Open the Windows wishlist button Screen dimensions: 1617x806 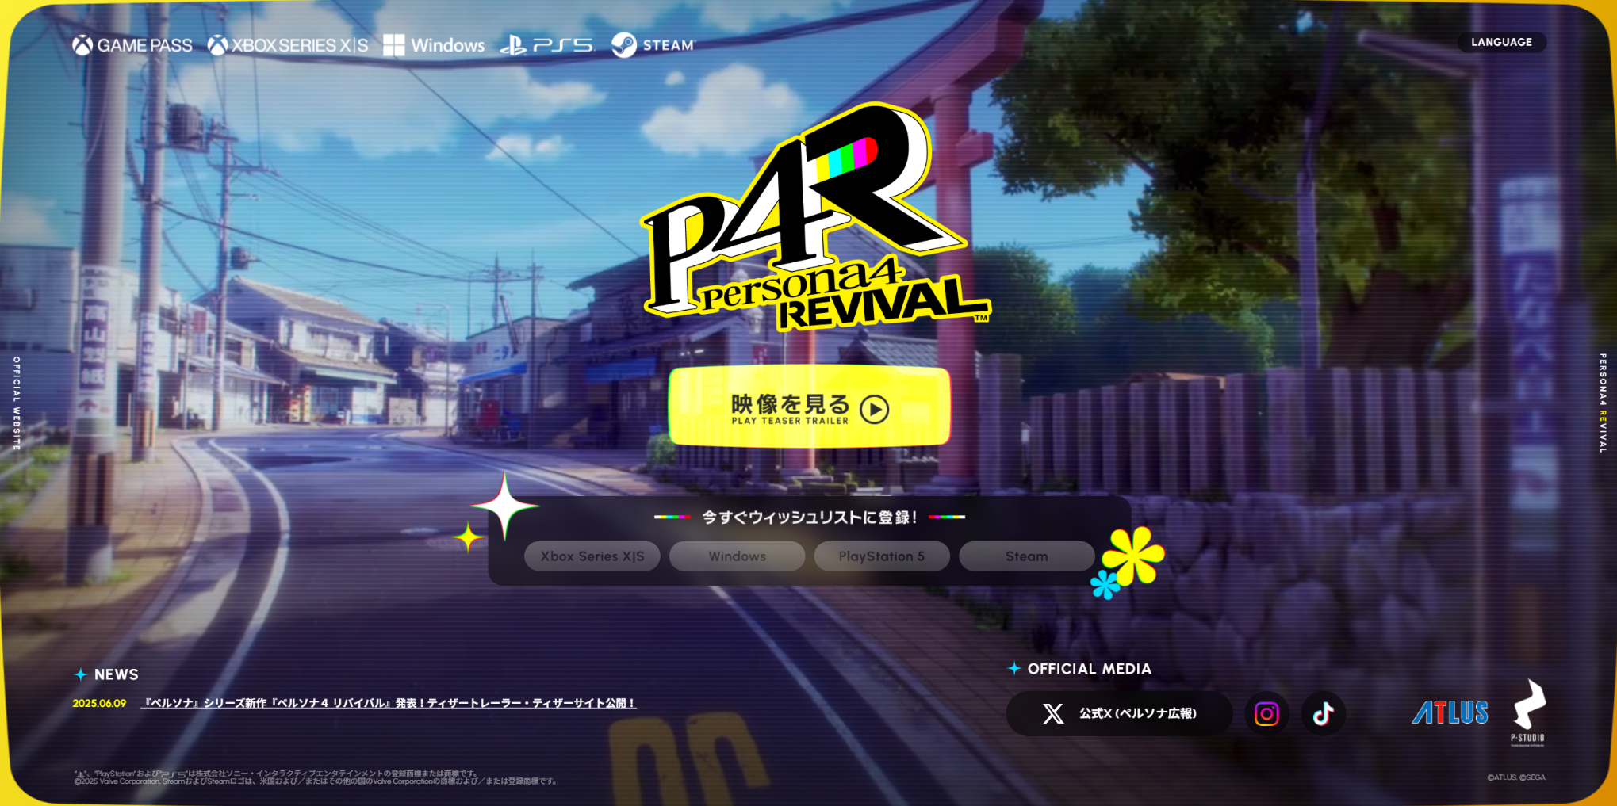pyautogui.click(x=738, y=556)
